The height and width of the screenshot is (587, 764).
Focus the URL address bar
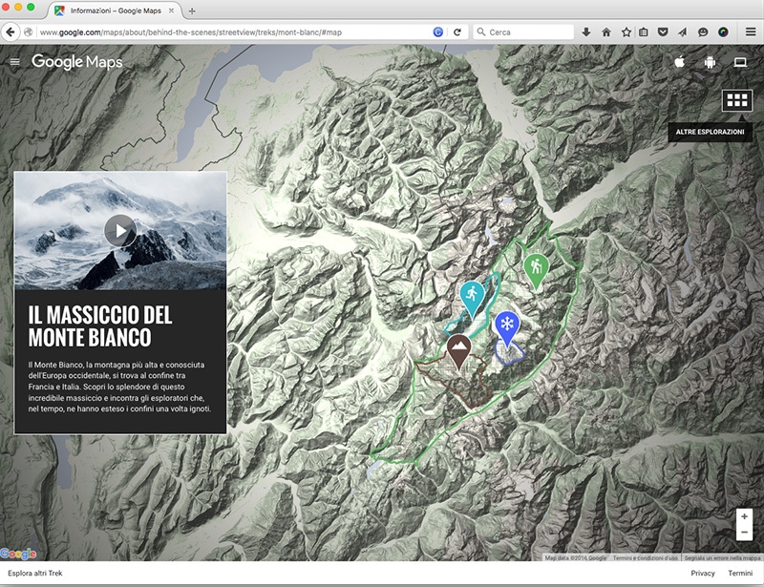[234, 32]
